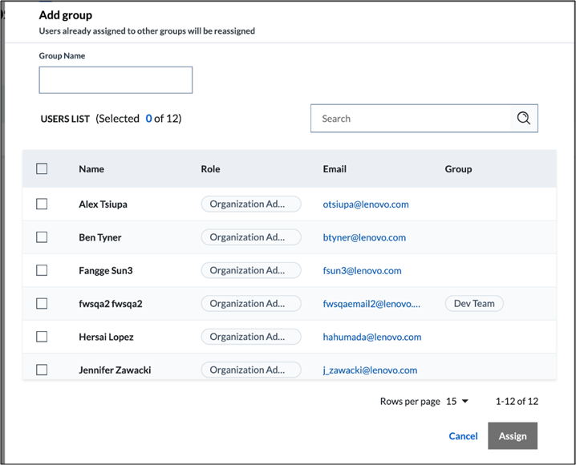The width and height of the screenshot is (576, 465).
Task: Click the Email column header
Action: [x=335, y=169]
